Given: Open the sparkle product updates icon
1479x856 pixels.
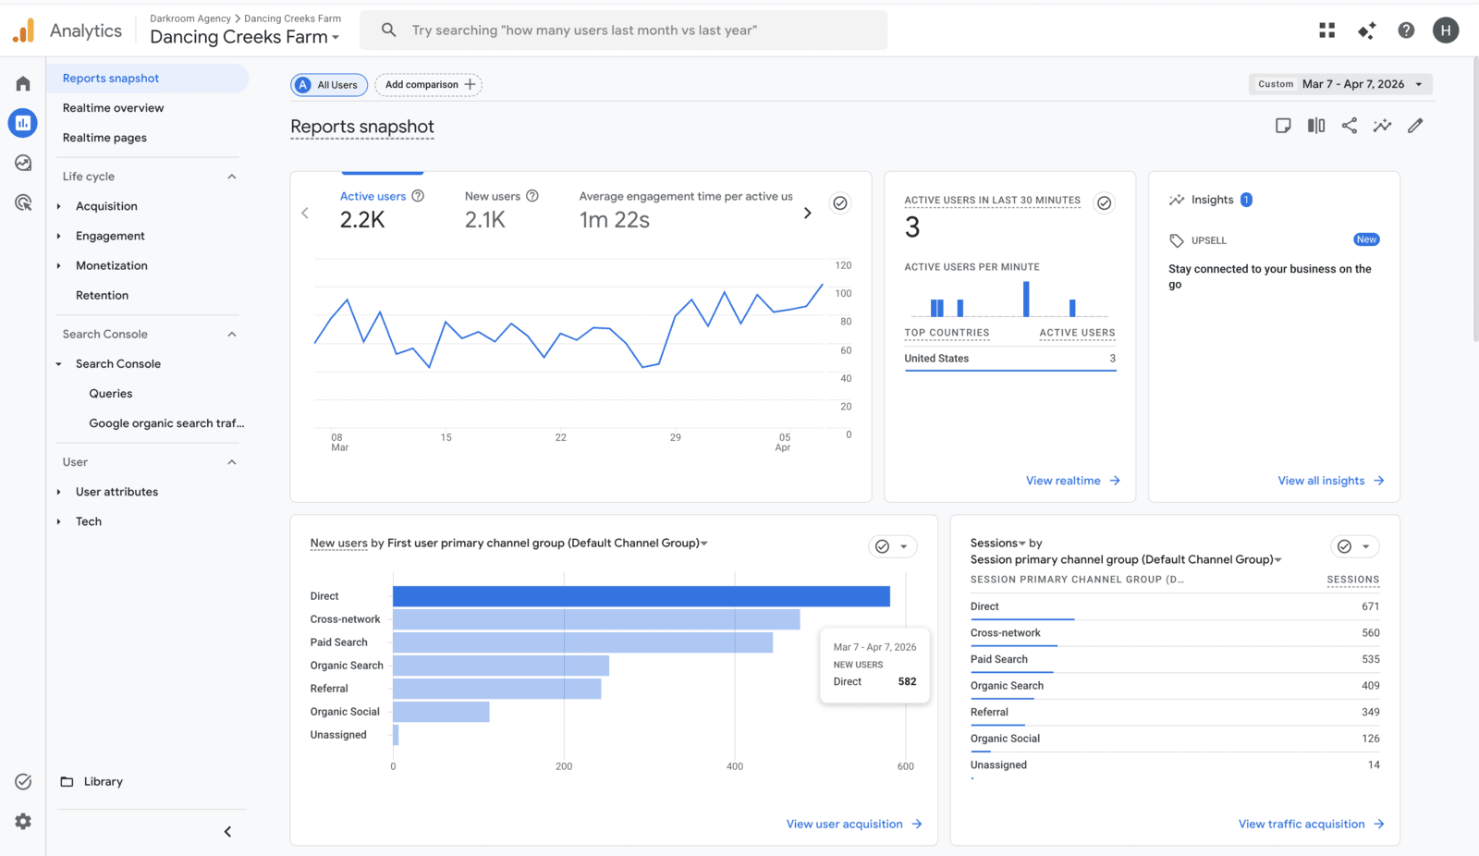Looking at the screenshot, I should 1366,31.
